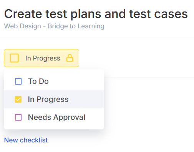
Task: Tick the empty yellow box in status button
Action: (14, 58)
